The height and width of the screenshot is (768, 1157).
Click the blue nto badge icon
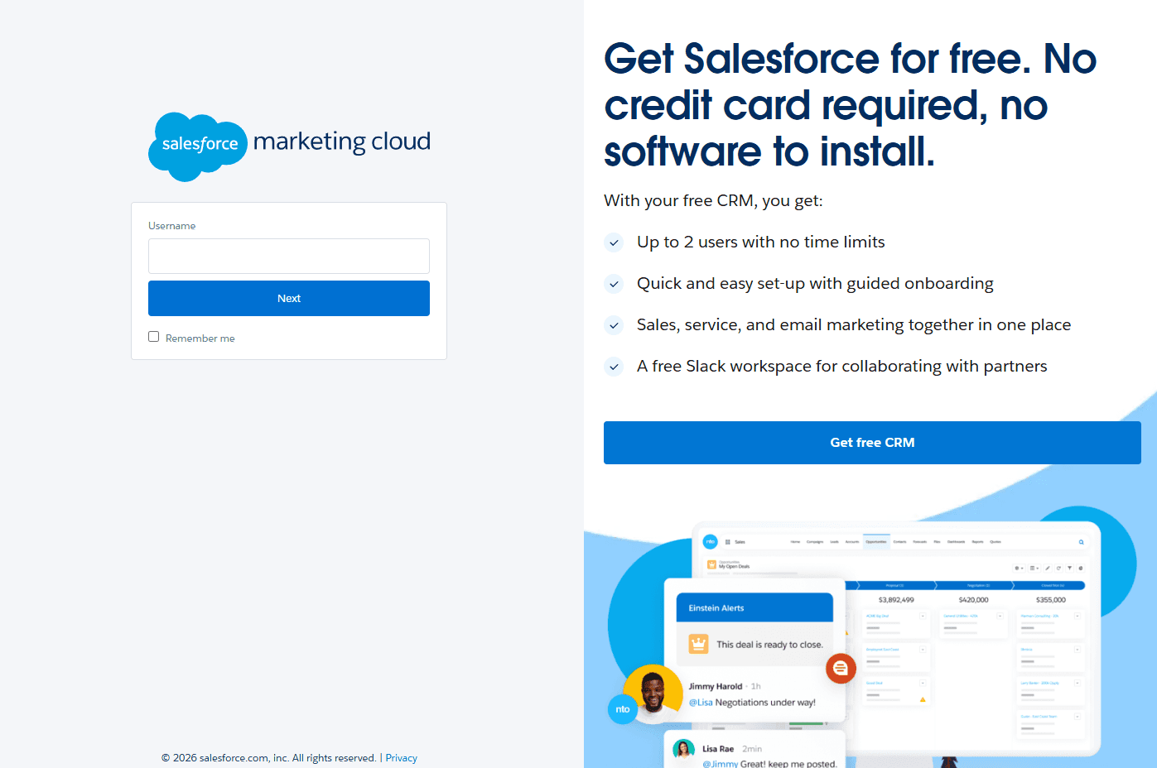[623, 709]
